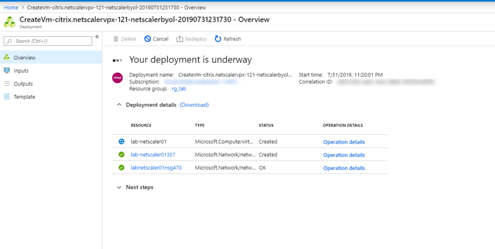This screenshot has width=495, height=249.
Task: Click the deployment progress dots icon
Action: [117, 60]
